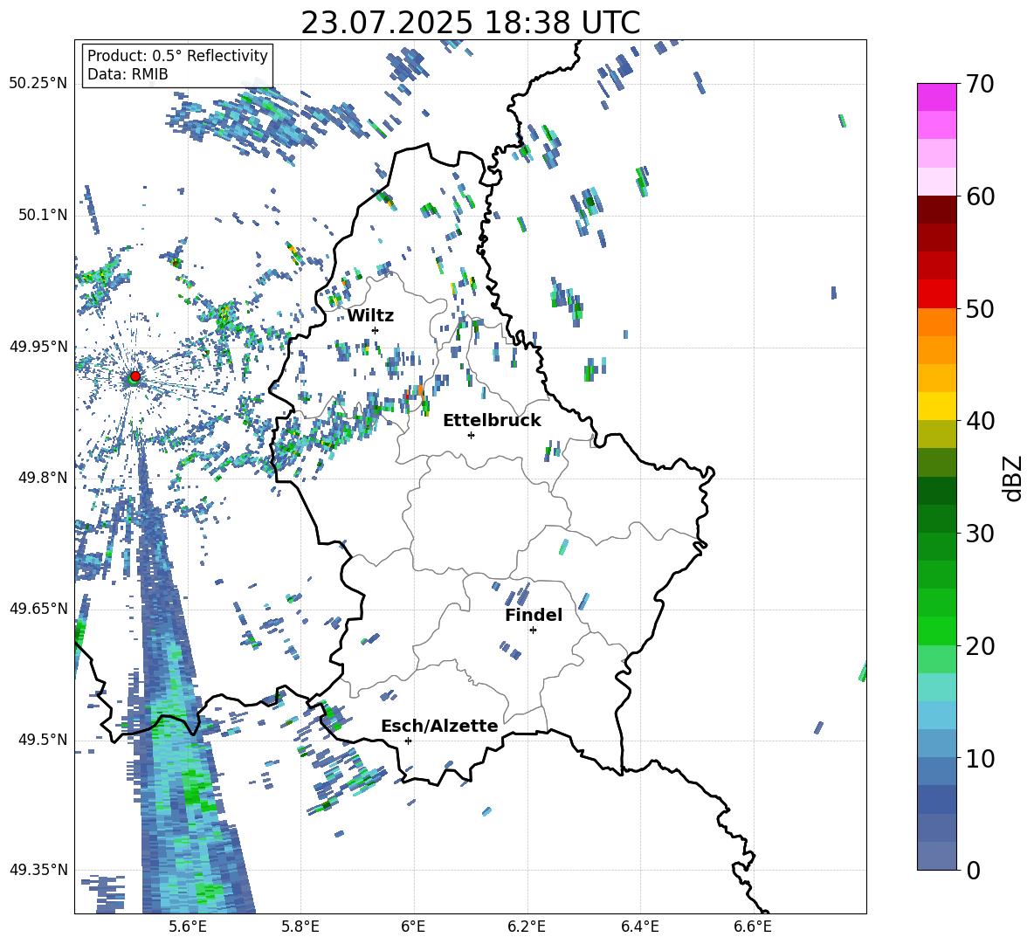1034x944 pixels.
Task: Click the 6.4°E longitude label
Action: 639,927
